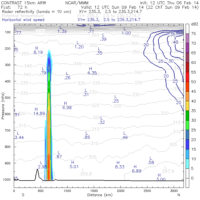Click the wind maximum value "14.89"
Screen dimensions: 200x200
click(39, 113)
